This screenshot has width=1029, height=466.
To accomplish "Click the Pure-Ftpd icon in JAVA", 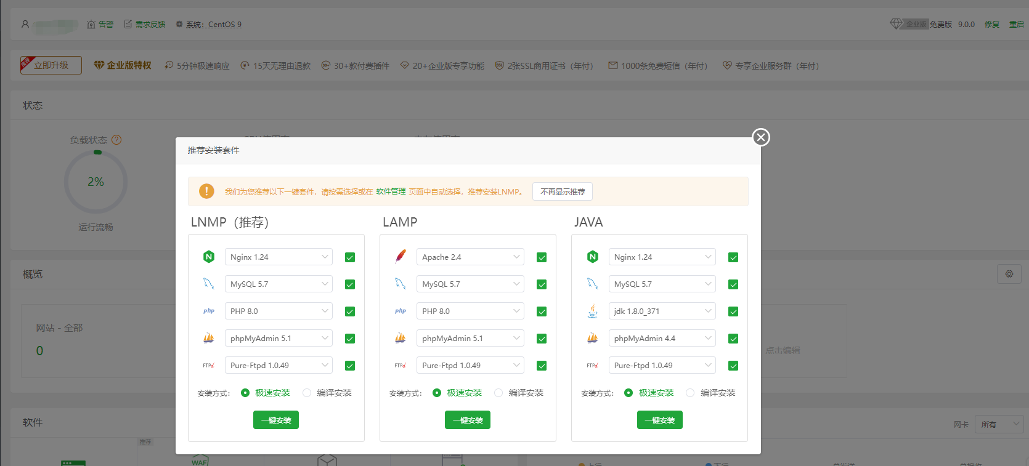I will click(x=593, y=365).
